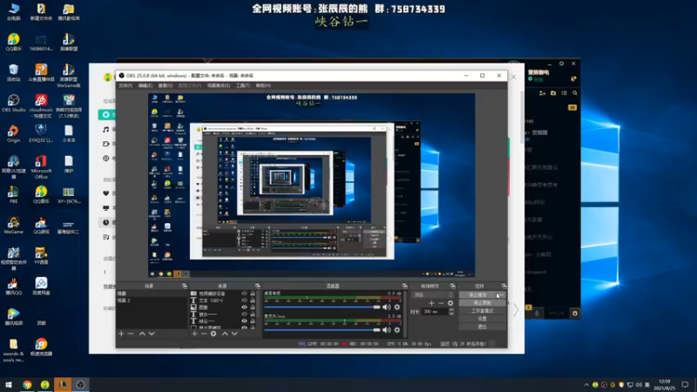
Task: Adjust Mic/Aux volume slider
Action: (322, 330)
